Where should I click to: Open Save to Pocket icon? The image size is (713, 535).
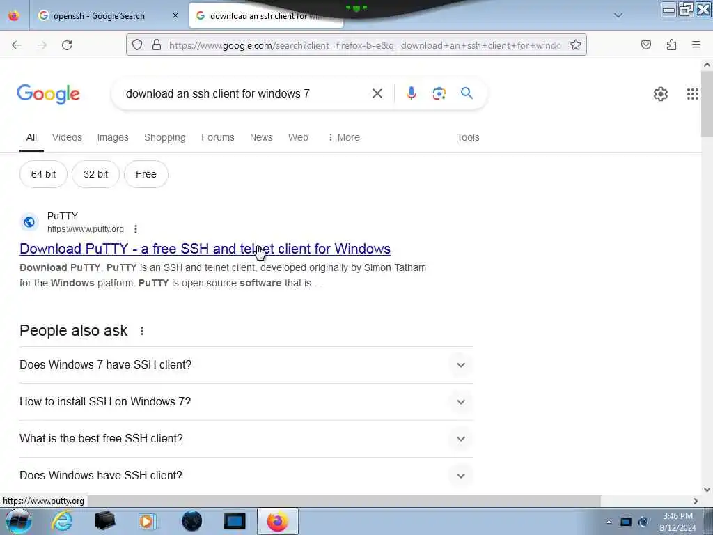point(646,45)
